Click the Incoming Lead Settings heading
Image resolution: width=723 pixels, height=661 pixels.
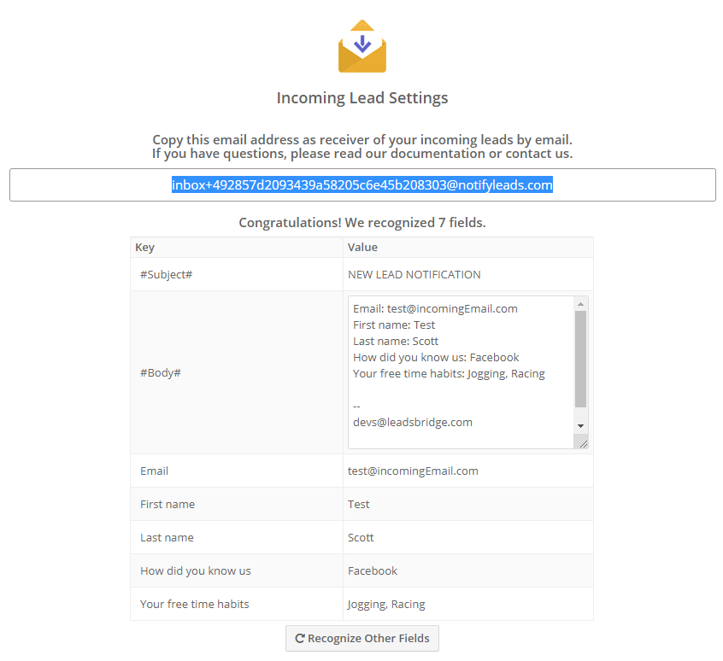[x=362, y=97]
